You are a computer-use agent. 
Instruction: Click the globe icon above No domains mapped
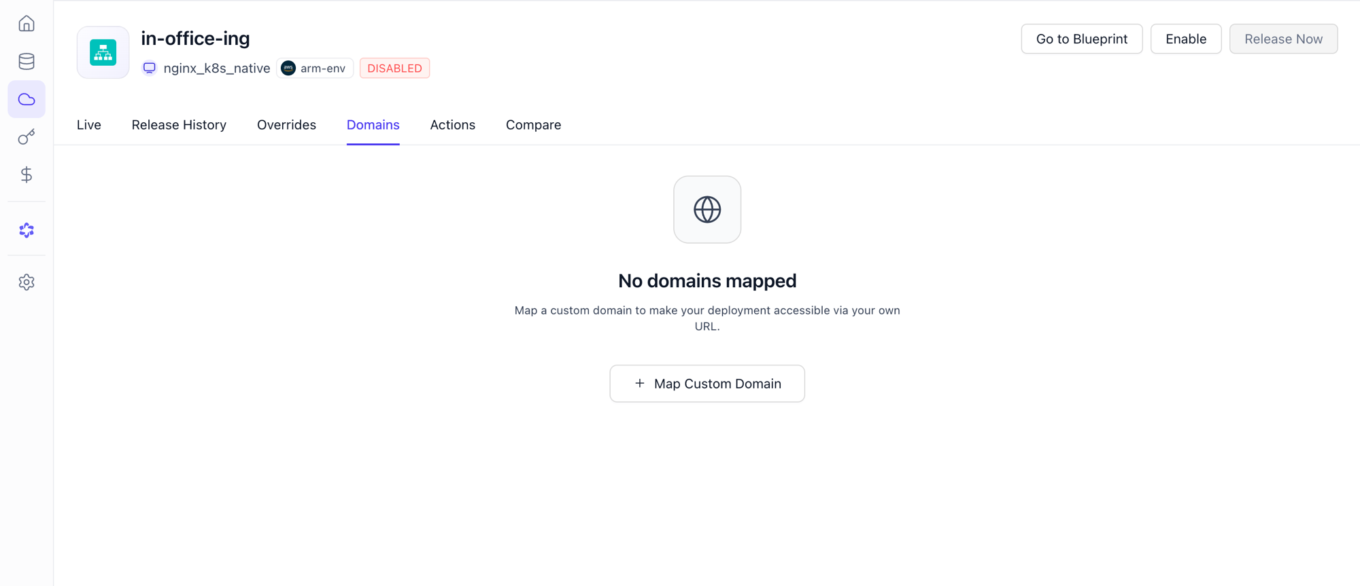tap(707, 209)
